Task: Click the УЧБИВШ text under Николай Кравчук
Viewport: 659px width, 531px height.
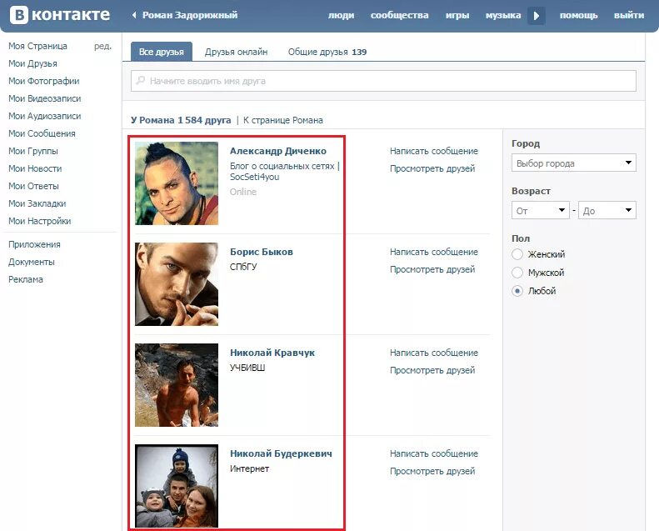Action: [x=247, y=368]
